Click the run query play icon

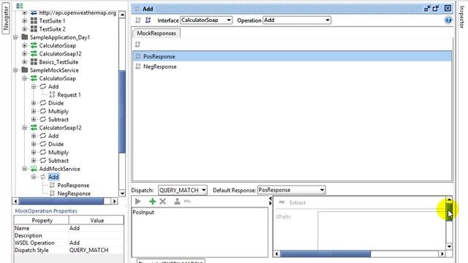pyautogui.click(x=137, y=202)
